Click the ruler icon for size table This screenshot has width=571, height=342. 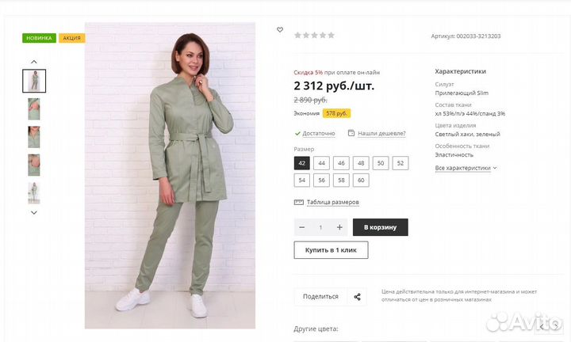[x=298, y=202]
